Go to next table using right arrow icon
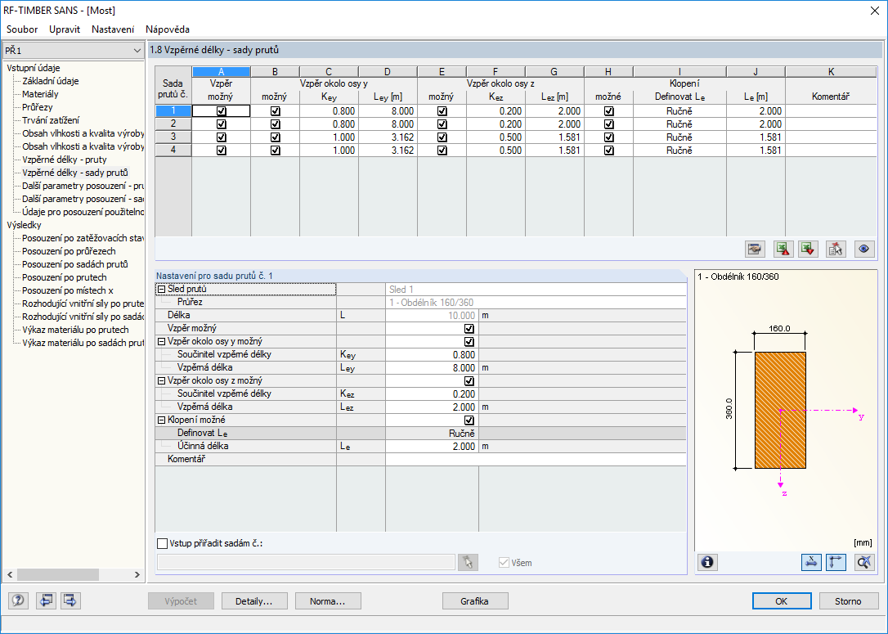Image resolution: width=888 pixels, height=634 pixels. [70, 601]
